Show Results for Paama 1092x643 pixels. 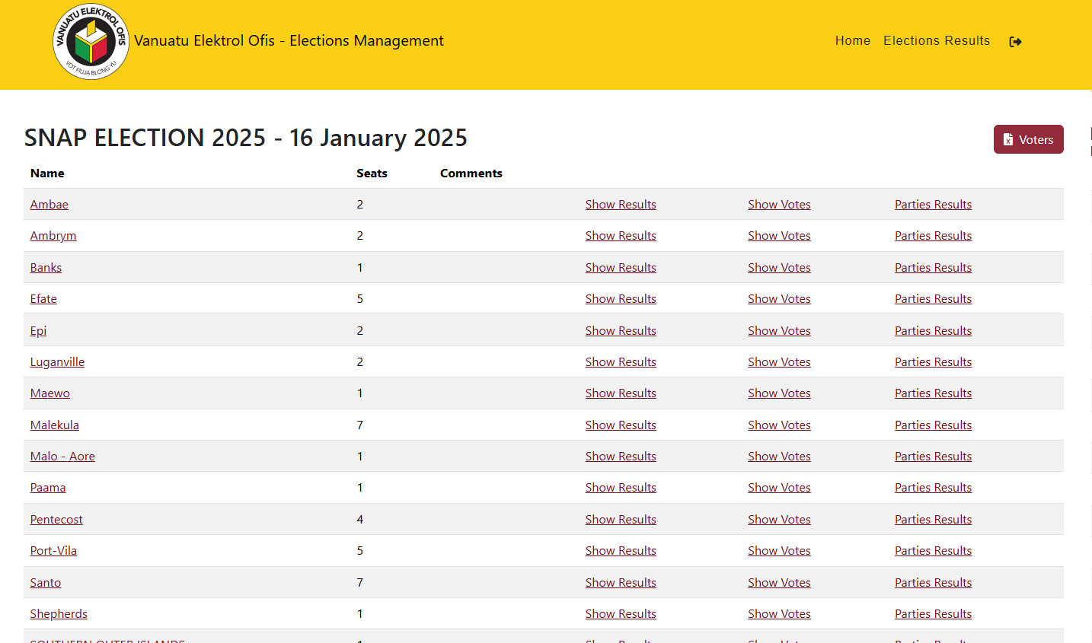(620, 488)
